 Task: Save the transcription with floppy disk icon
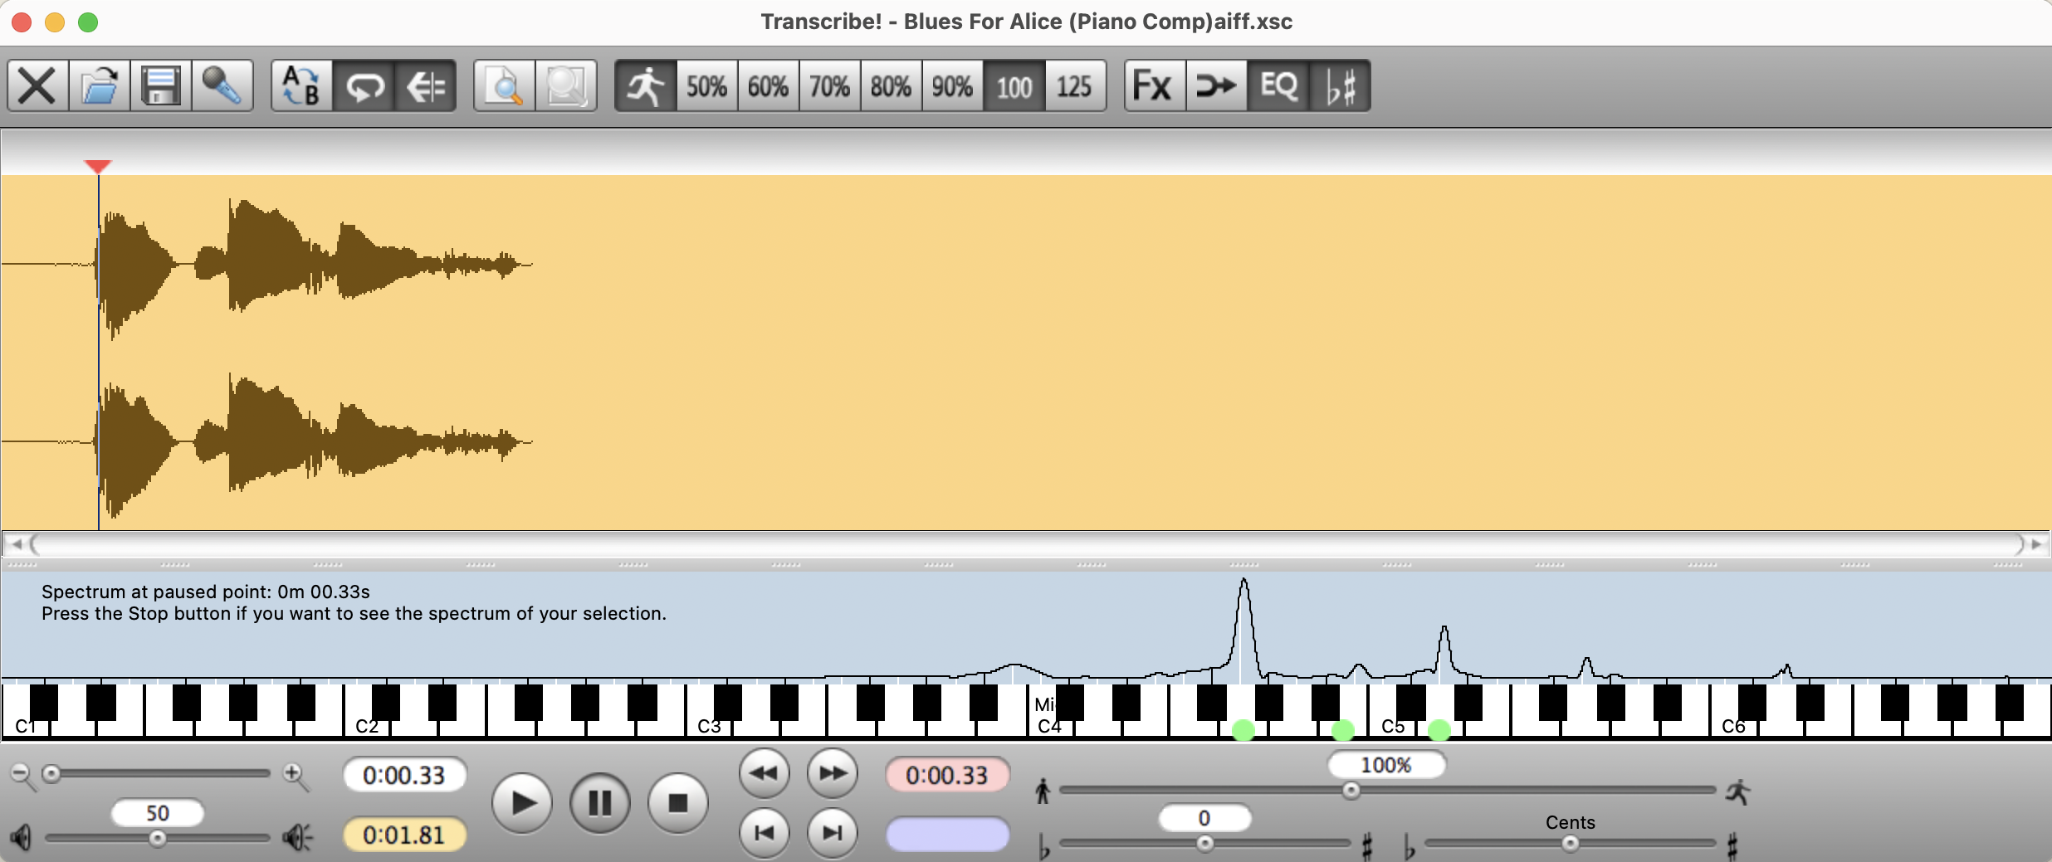pos(161,85)
